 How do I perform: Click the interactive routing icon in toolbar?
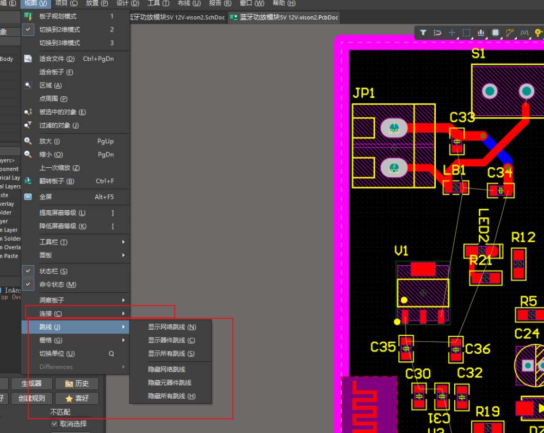pos(510,33)
